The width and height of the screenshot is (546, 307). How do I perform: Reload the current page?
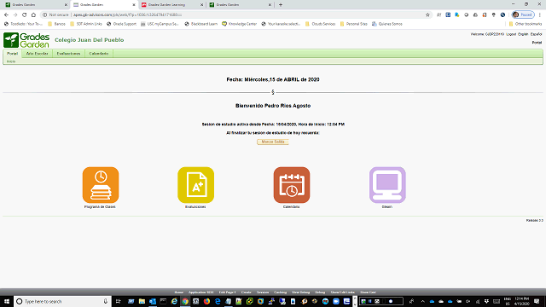[x=25, y=15]
